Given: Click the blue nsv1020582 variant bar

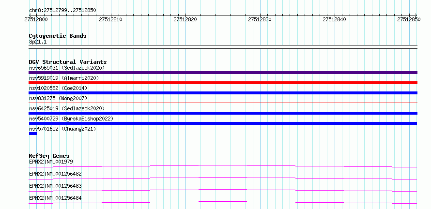Looking at the screenshot, I should 223,93.
